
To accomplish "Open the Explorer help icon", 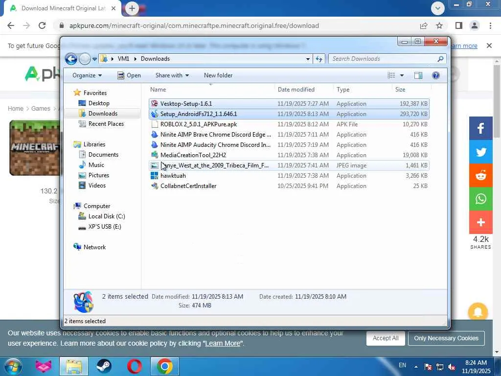I will tap(436, 75).
